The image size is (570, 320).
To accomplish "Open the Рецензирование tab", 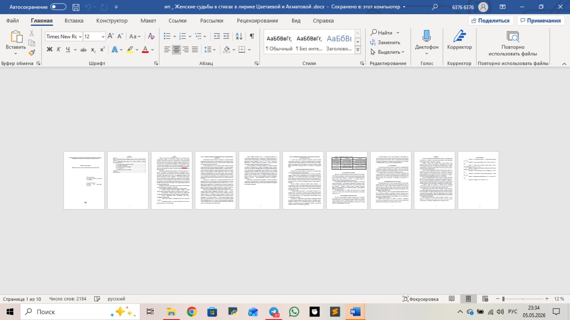I will click(x=257, y=20).
